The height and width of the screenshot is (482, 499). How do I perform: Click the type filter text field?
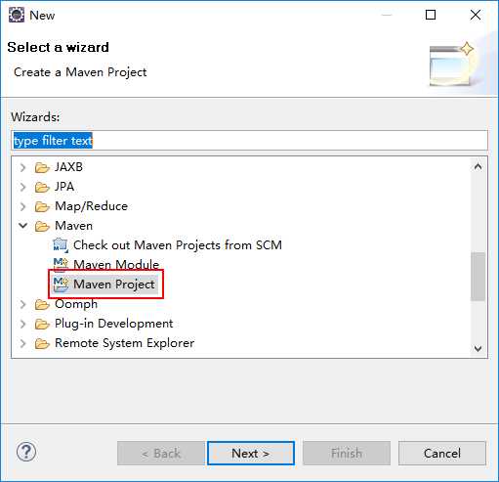[249, 141]
